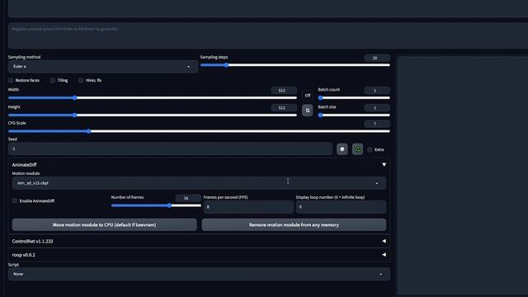Open the Sampling method dropdown
Viewport: 528px width, 297px height.
(x=102, y=67)
